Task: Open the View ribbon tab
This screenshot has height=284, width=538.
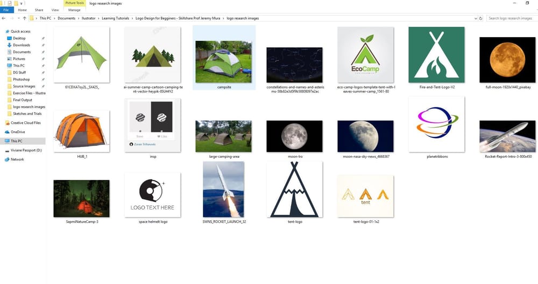Action: pyautogui.click(x=55, y=10)
